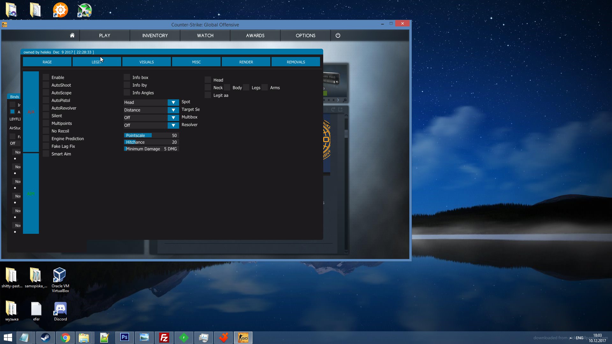
Task: Click the REMOVALS button
Action: pos(295,62)
